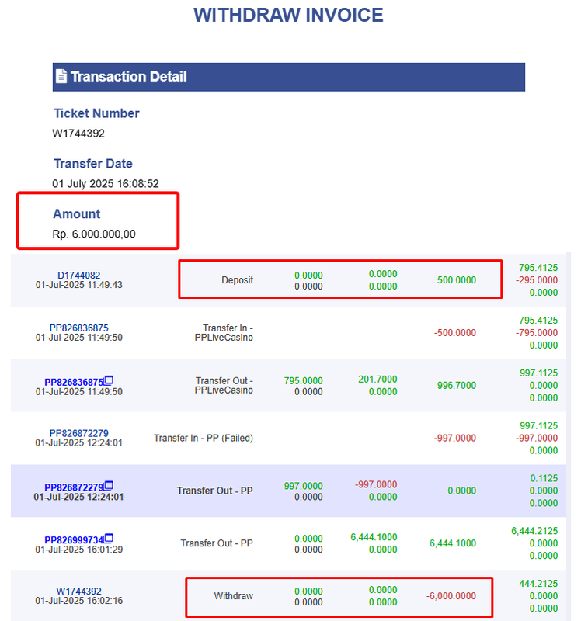
Task: Select the -6,000.0000 withdraw amount
Action: click(x=451, y=595)
